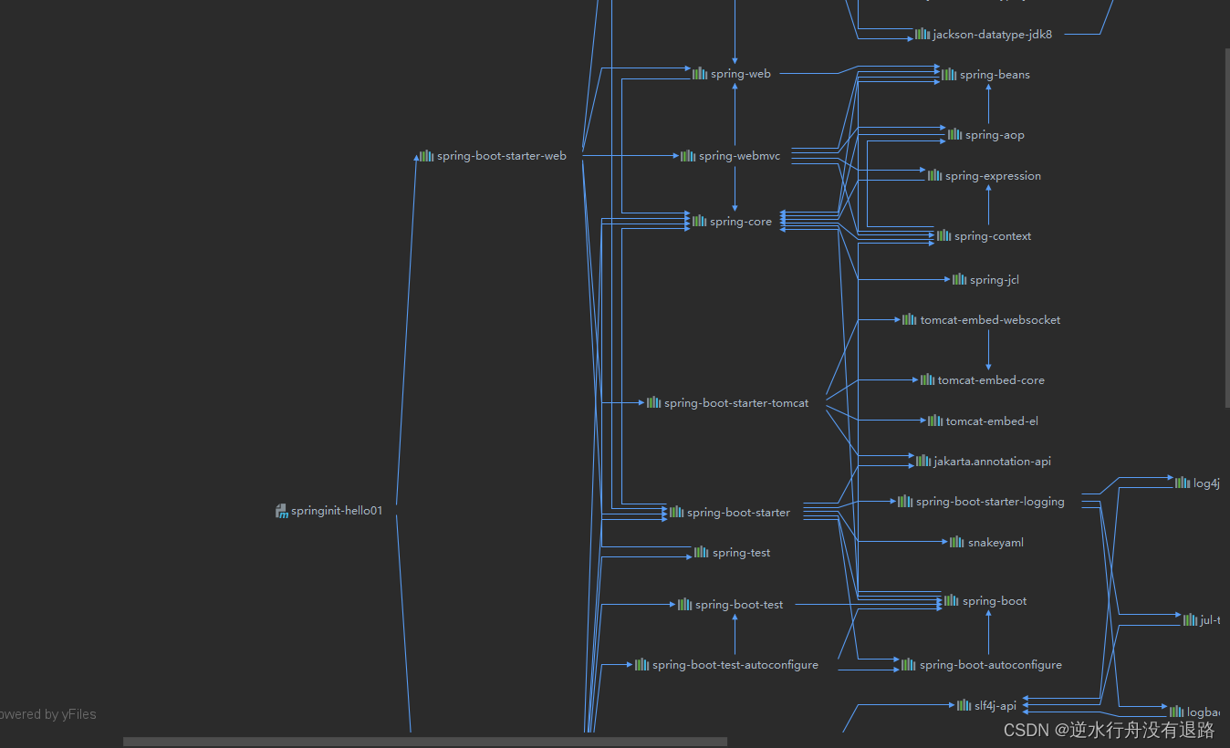The width and height of the screenshot is (1230, 748).
Task: Click the tomcat-embed-core library icon
Action: (927, 379)
